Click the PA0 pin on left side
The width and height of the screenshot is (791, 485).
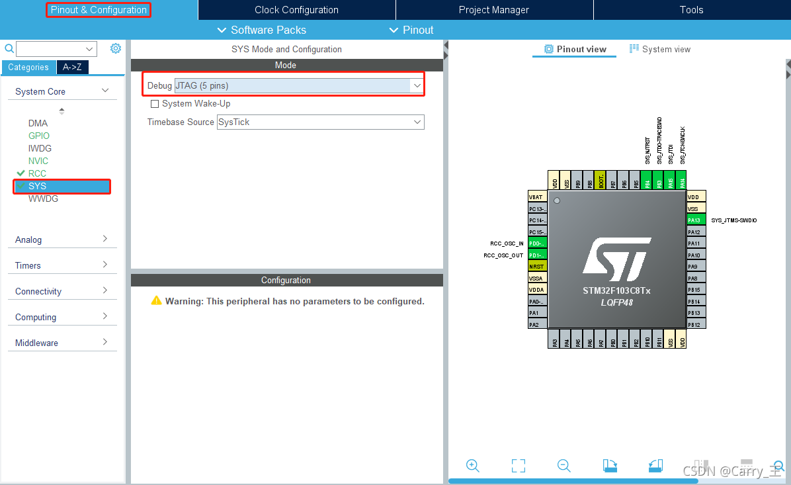point(537,301)
